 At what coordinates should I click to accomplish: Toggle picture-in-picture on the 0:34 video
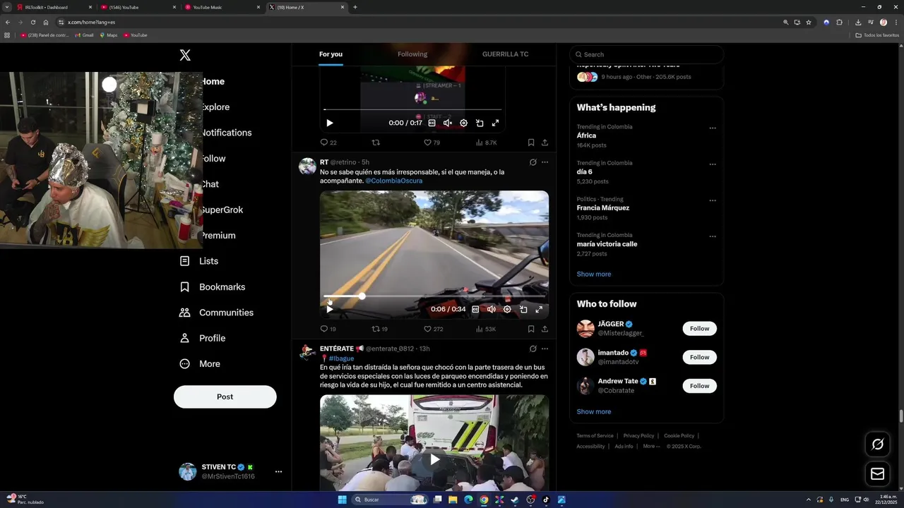click(x=523, y=309)
